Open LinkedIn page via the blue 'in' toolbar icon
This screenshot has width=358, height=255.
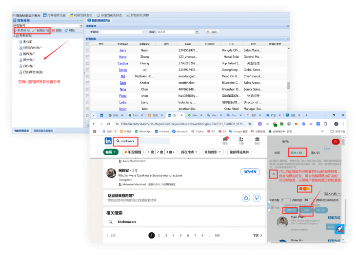point(45,15)
